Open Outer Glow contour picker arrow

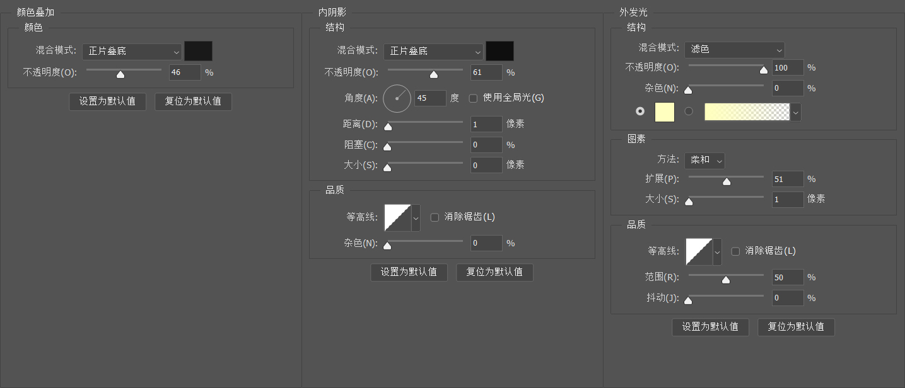(717, 251)
